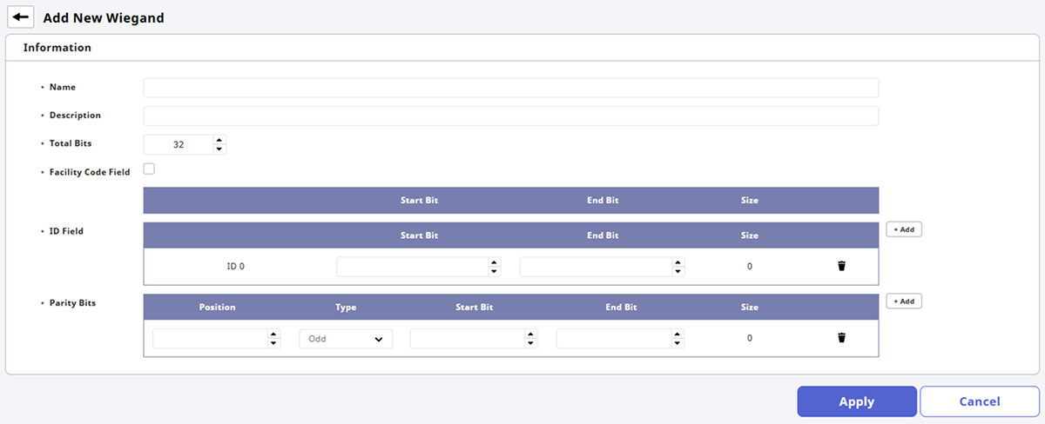Add a new Parity Bits row
The width and height of the screenshot is (1045, 424).
[x=904, y=301]
